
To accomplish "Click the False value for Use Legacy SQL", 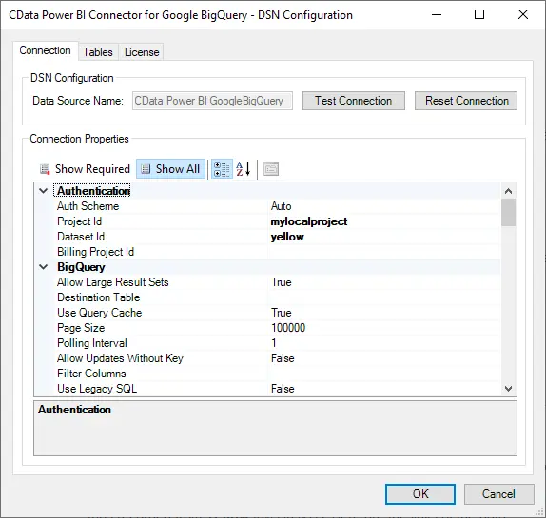I will (283, 389).
